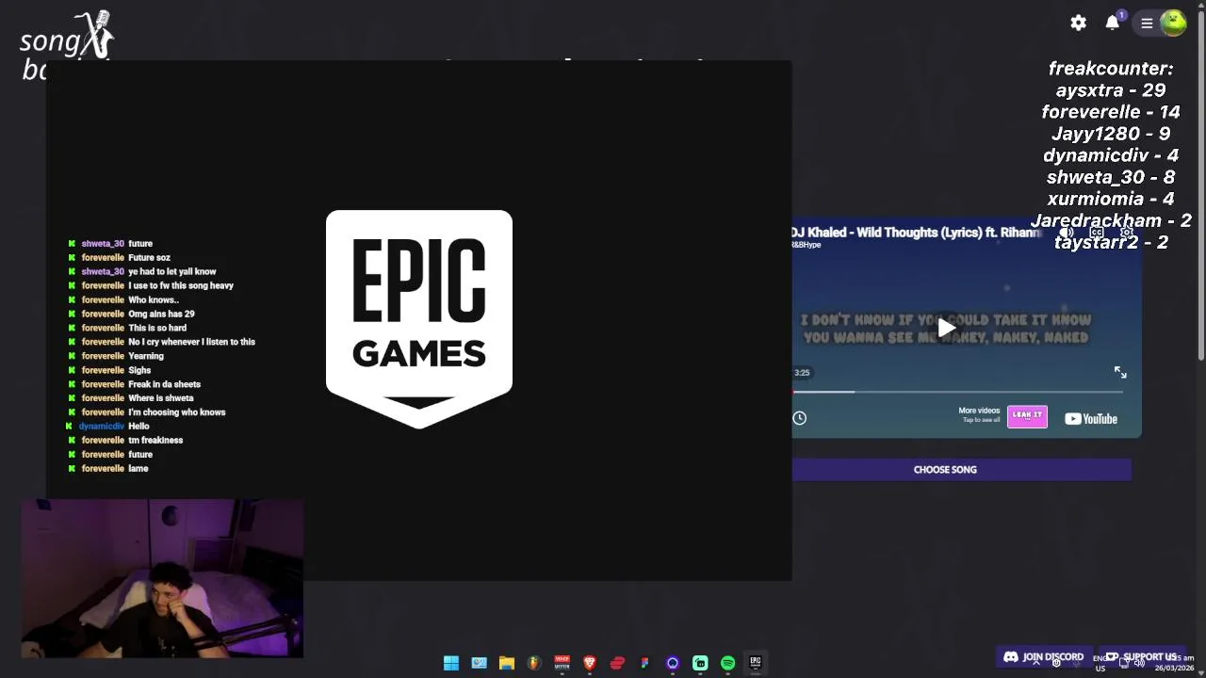Click the Epic Games splash logo
1206x678 pixels.
tap(419, 319)
